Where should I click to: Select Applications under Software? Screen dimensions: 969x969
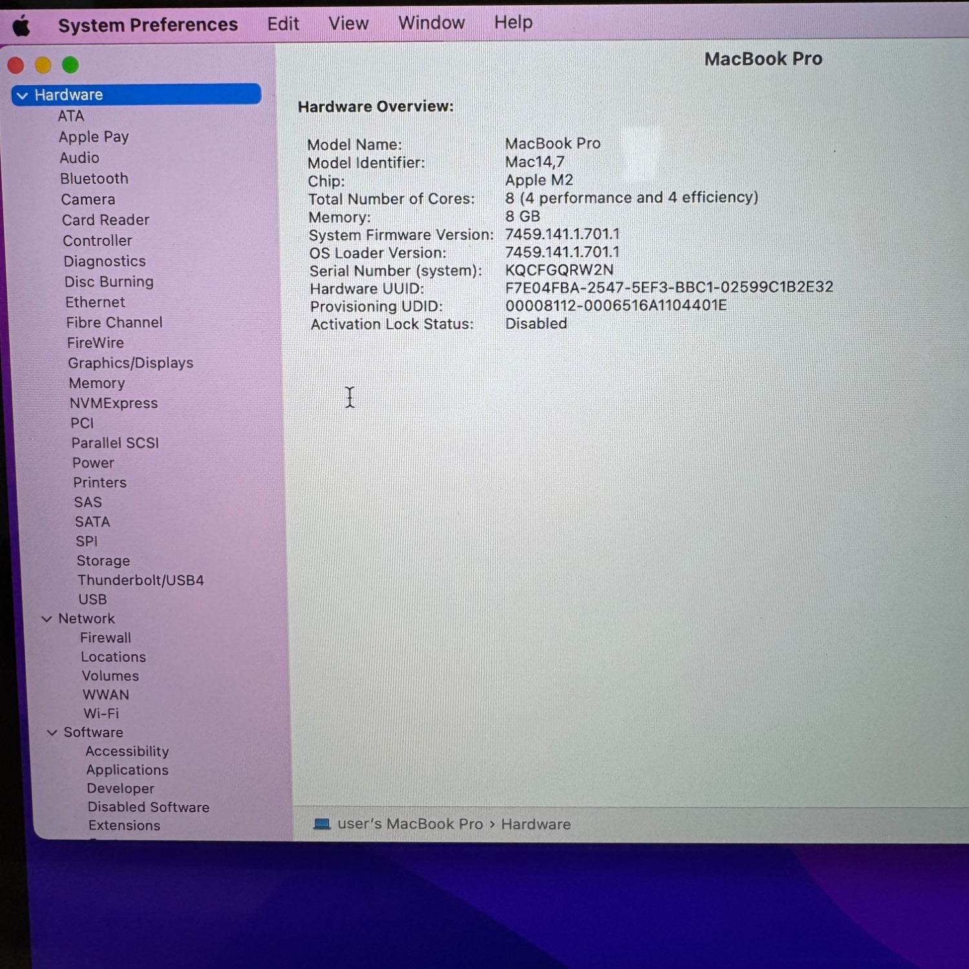click(127, 770)
